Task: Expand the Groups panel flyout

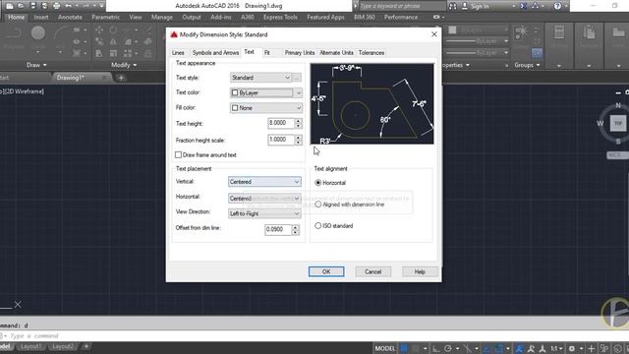Action: pyautogui.click(x=527, y=65)
